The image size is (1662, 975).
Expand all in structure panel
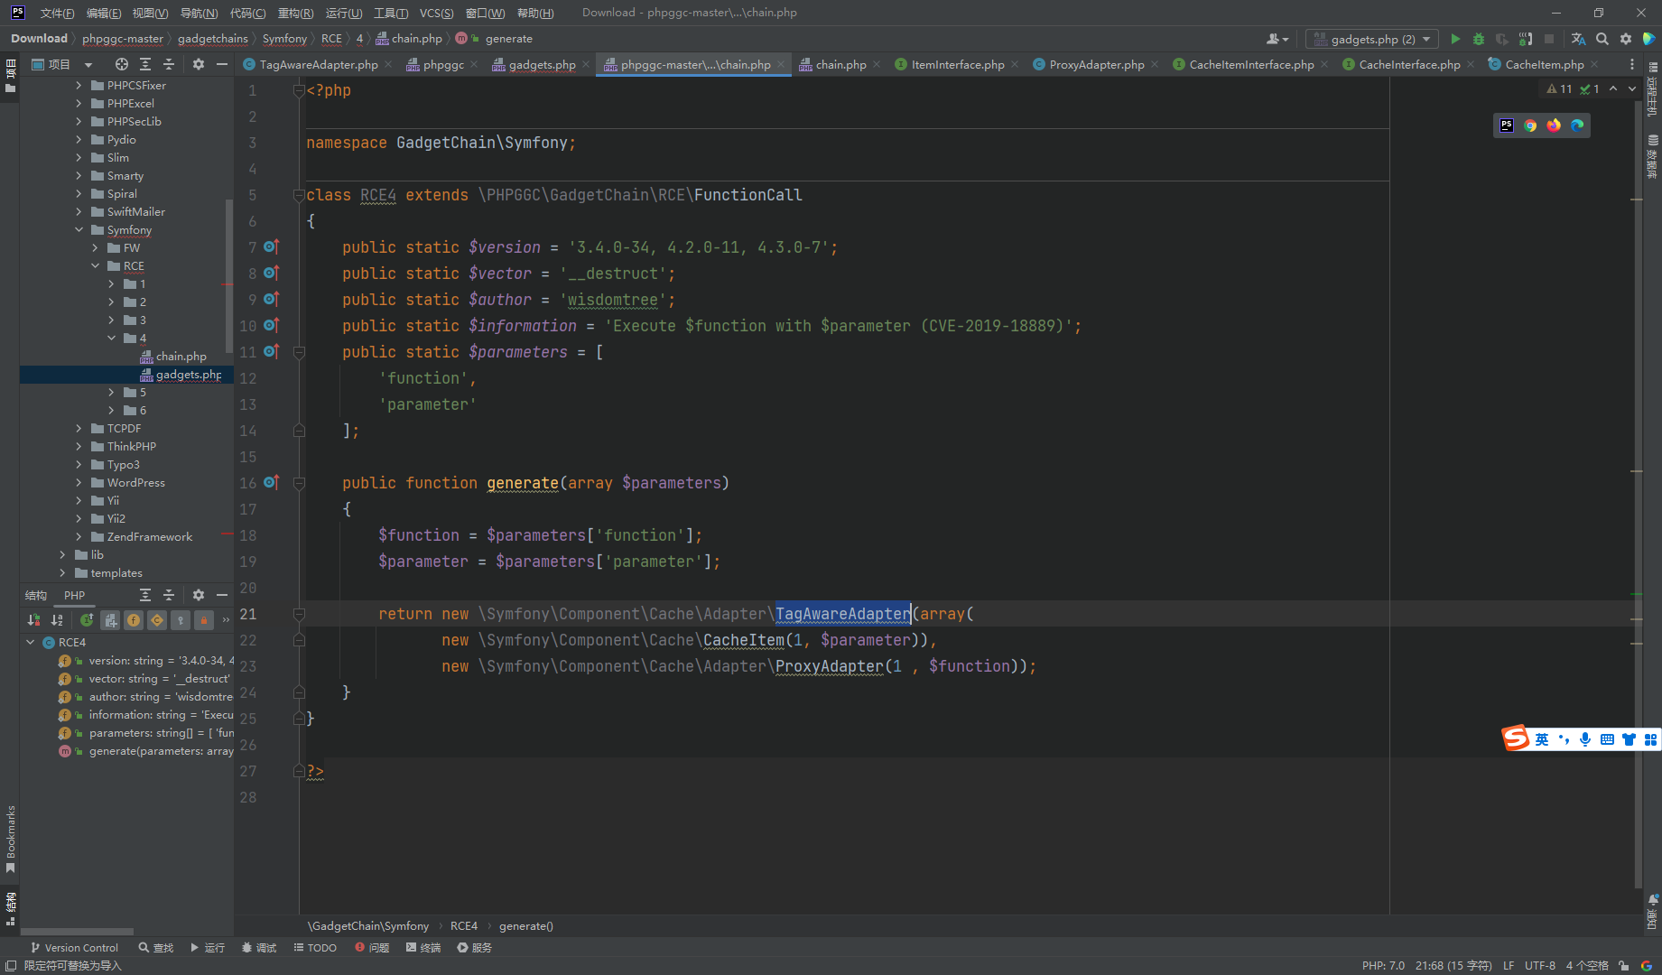(144, 595)
